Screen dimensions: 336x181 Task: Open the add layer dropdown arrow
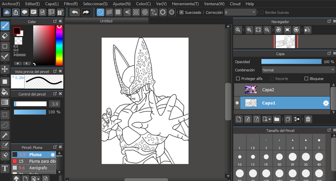269,119
